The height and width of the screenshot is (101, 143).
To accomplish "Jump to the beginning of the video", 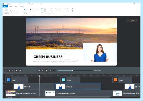I will tap(39, 71).
